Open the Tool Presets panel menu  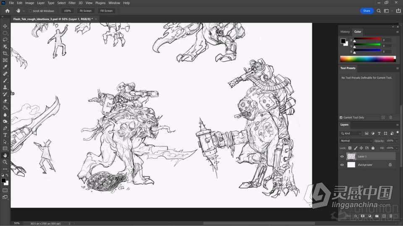[x=398, y=68]
